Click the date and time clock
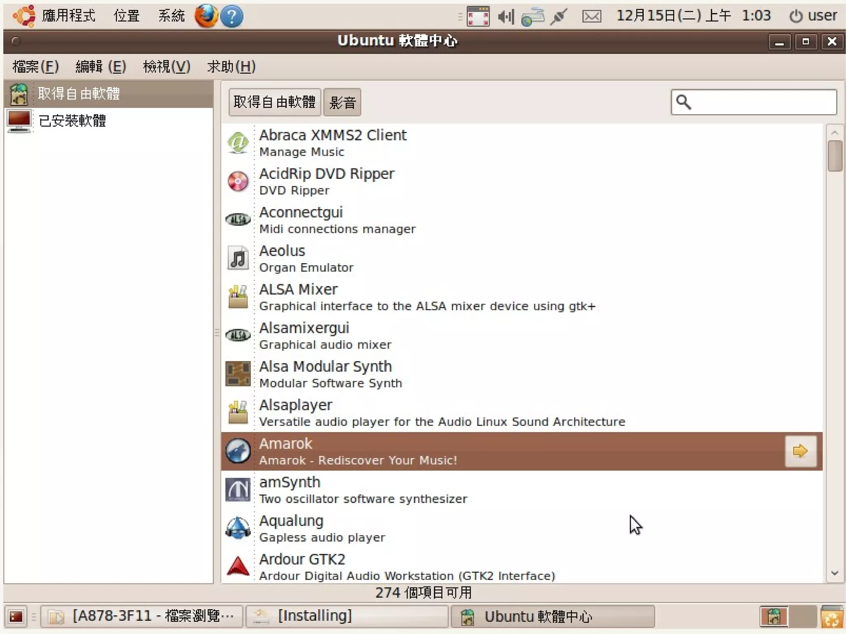846x634 pixels. [693, 16]
